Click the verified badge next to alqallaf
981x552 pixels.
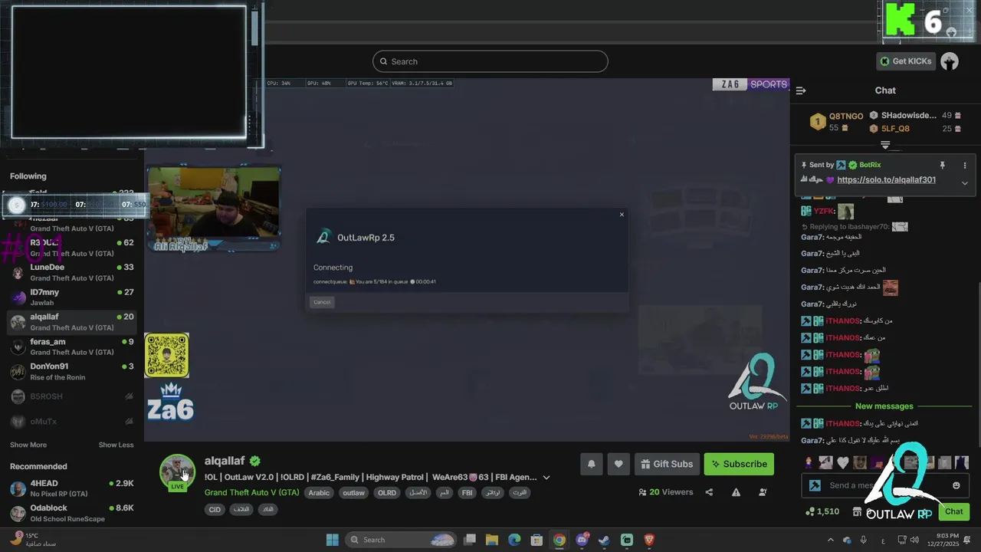(255, 461)
